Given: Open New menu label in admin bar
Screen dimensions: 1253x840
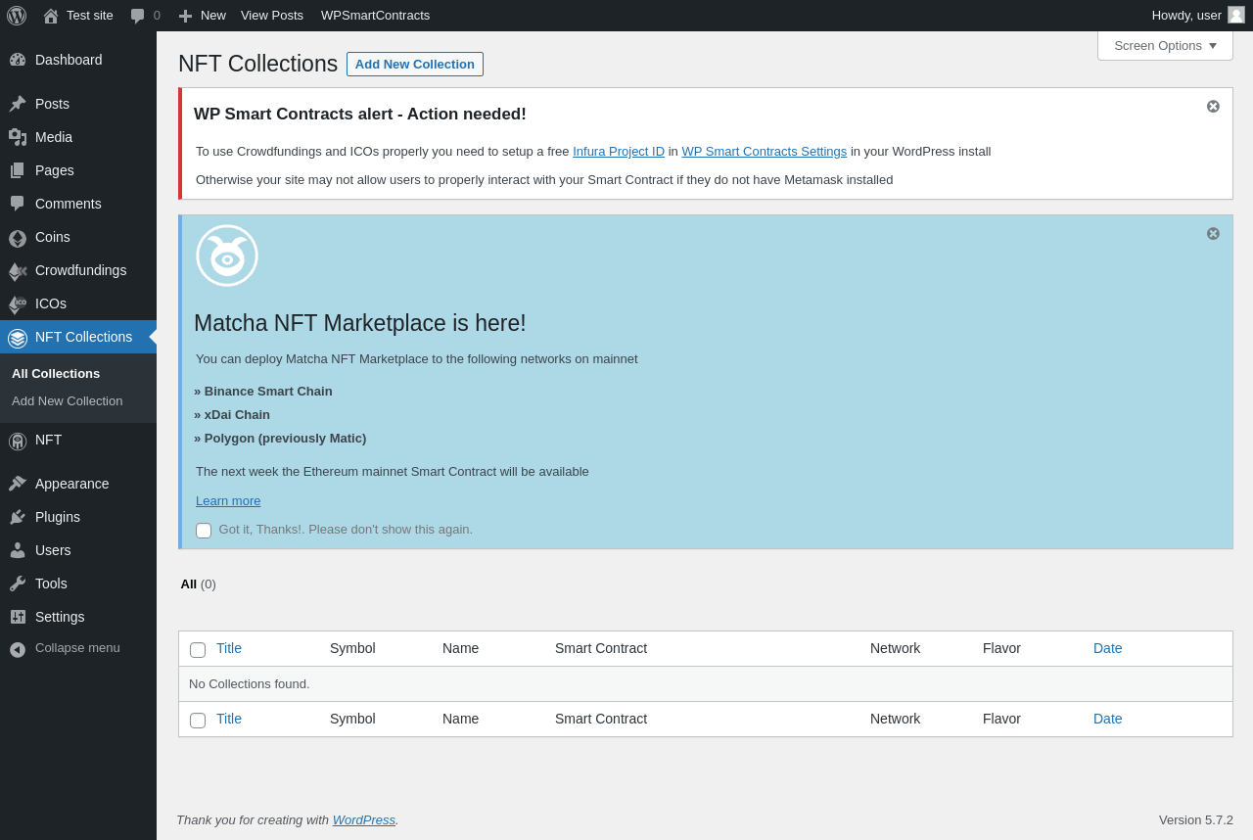Looking at the screenshot, I should [213, 16].
